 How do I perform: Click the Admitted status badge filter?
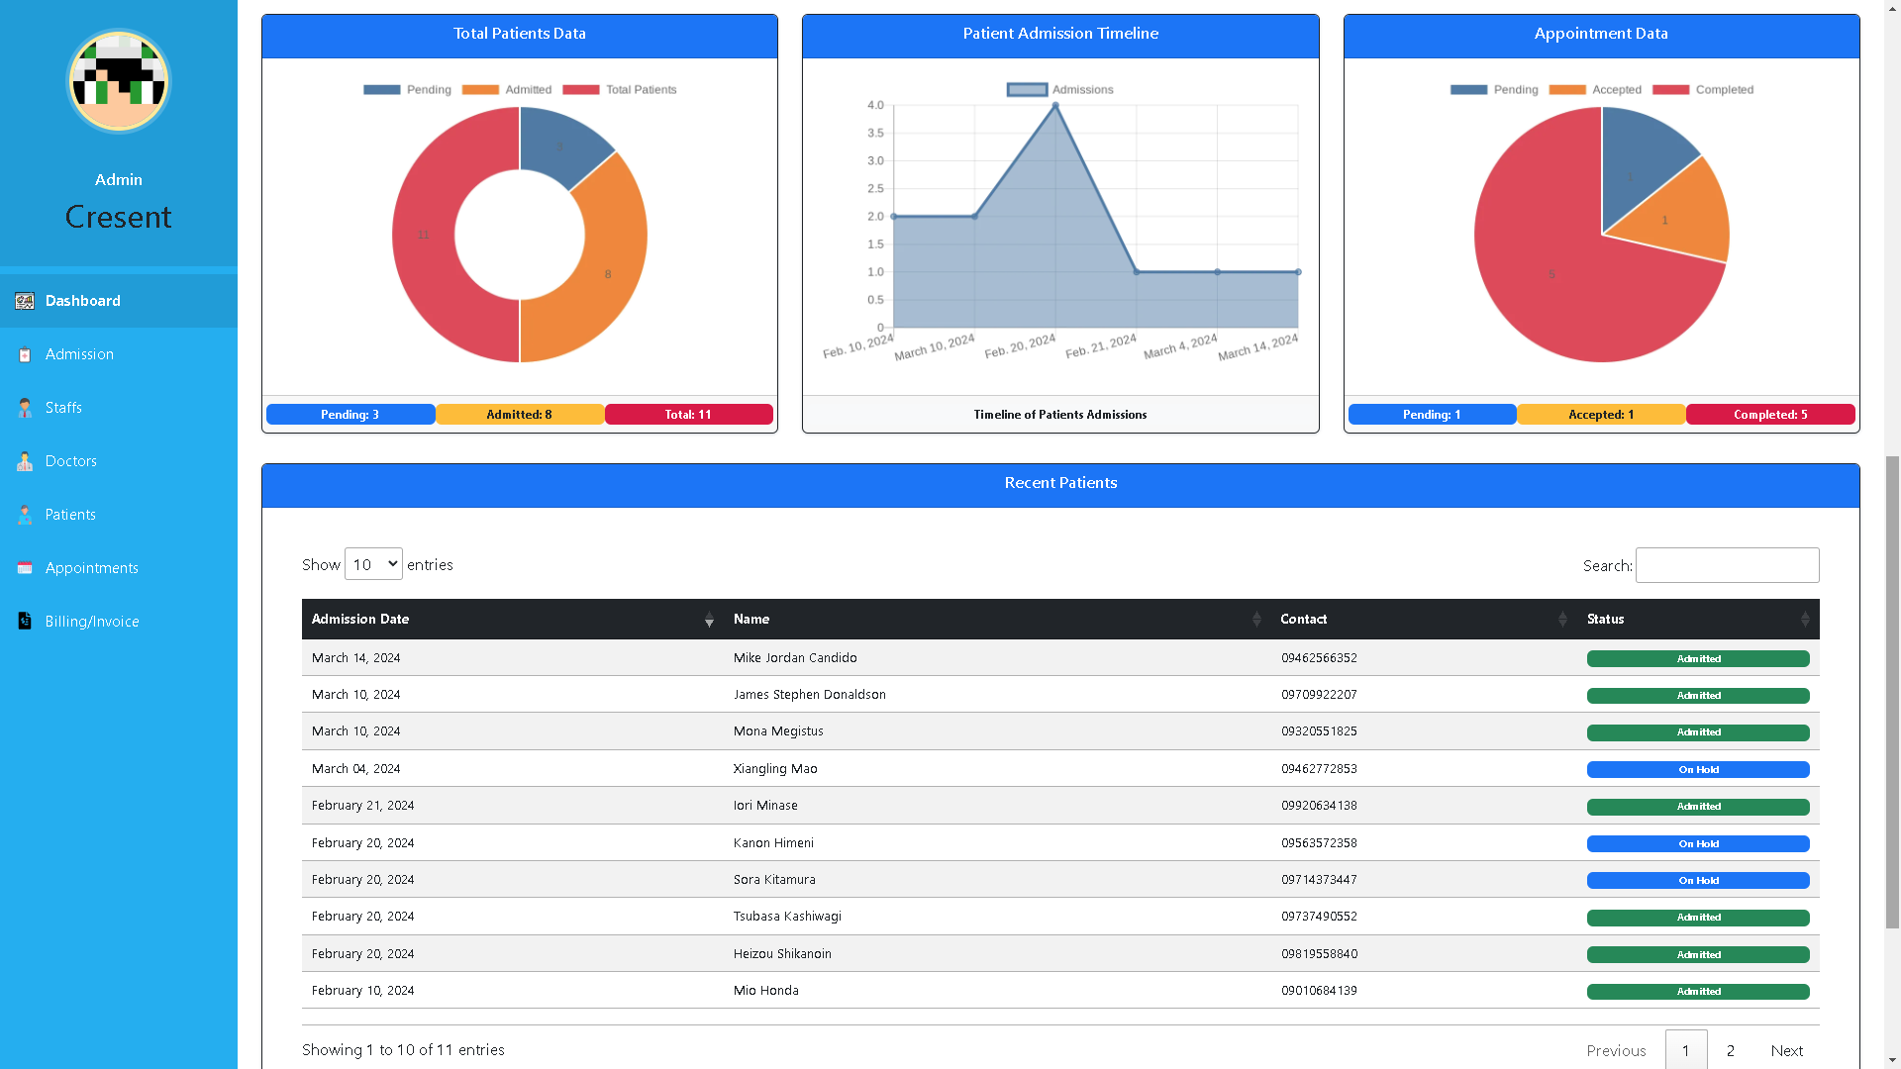(520, 414)
